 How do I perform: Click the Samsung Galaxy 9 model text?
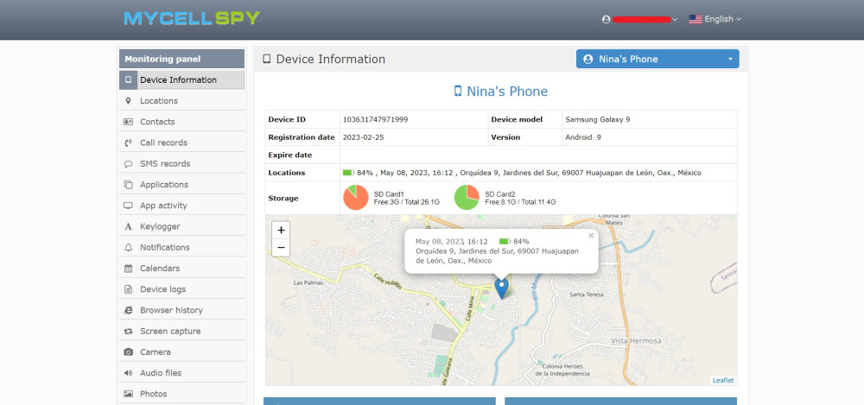coord(597,119)
